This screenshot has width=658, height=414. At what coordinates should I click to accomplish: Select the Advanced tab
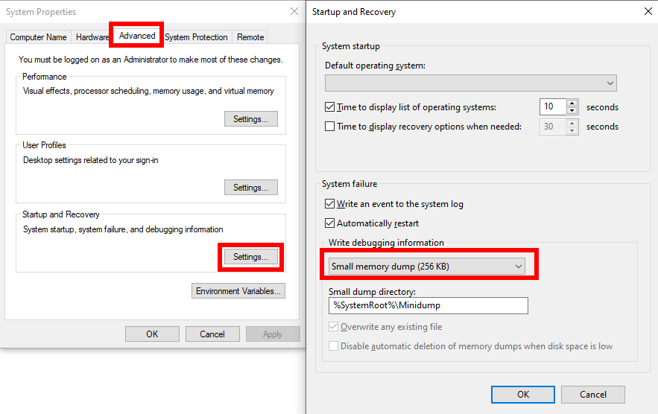(137, 36)
